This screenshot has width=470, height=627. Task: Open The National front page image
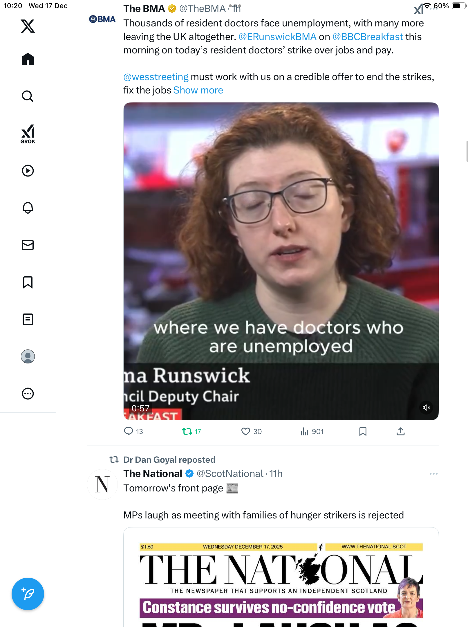[281, 578]
